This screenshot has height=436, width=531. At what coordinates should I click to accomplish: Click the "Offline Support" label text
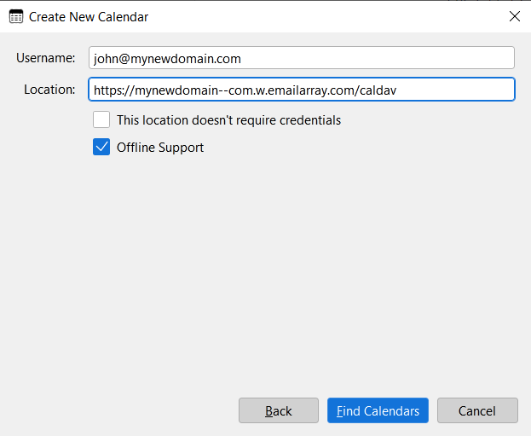pyautogui.click(x=160, y=148)
